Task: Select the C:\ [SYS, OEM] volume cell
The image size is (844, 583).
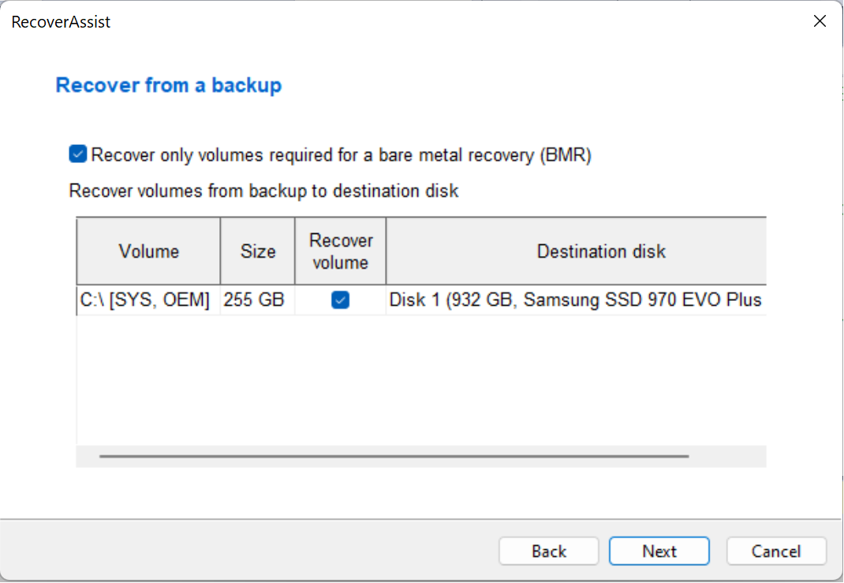Action: [148, 299]
